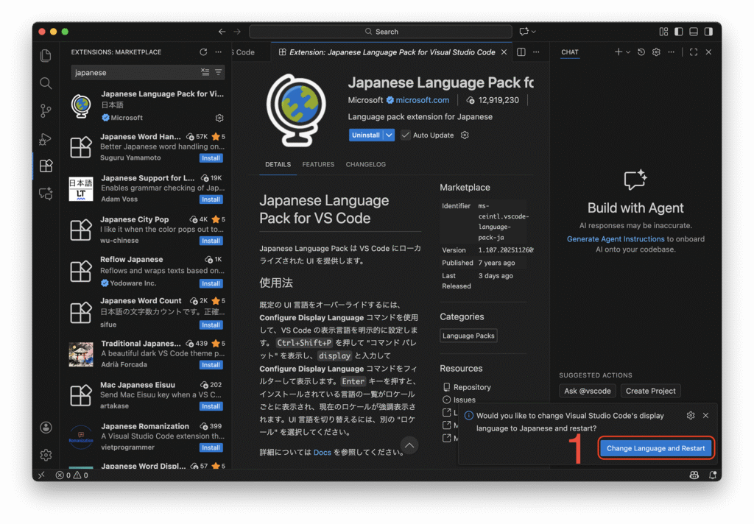Screen dimensions: 754x524
Task: Toggle the Auto Update checkbox
Action: tap(405, 135)
